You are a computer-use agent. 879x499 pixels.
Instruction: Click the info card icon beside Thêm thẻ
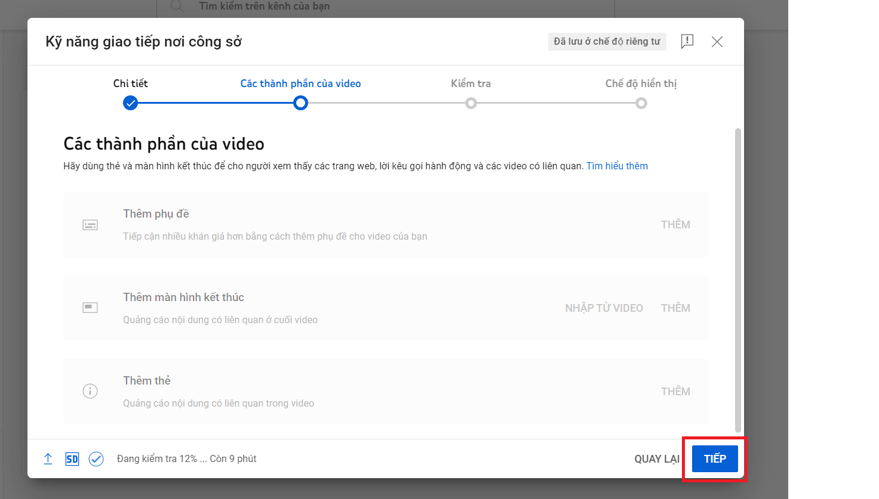pyautogui.click(x=90, y=391)
